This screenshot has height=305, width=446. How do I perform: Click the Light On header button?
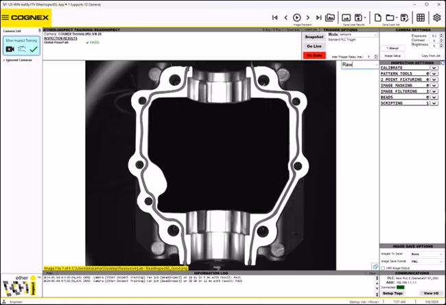point(311,29)
